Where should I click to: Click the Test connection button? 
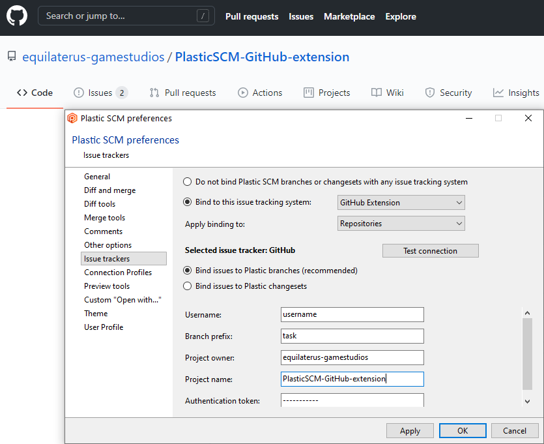point(431,250)
